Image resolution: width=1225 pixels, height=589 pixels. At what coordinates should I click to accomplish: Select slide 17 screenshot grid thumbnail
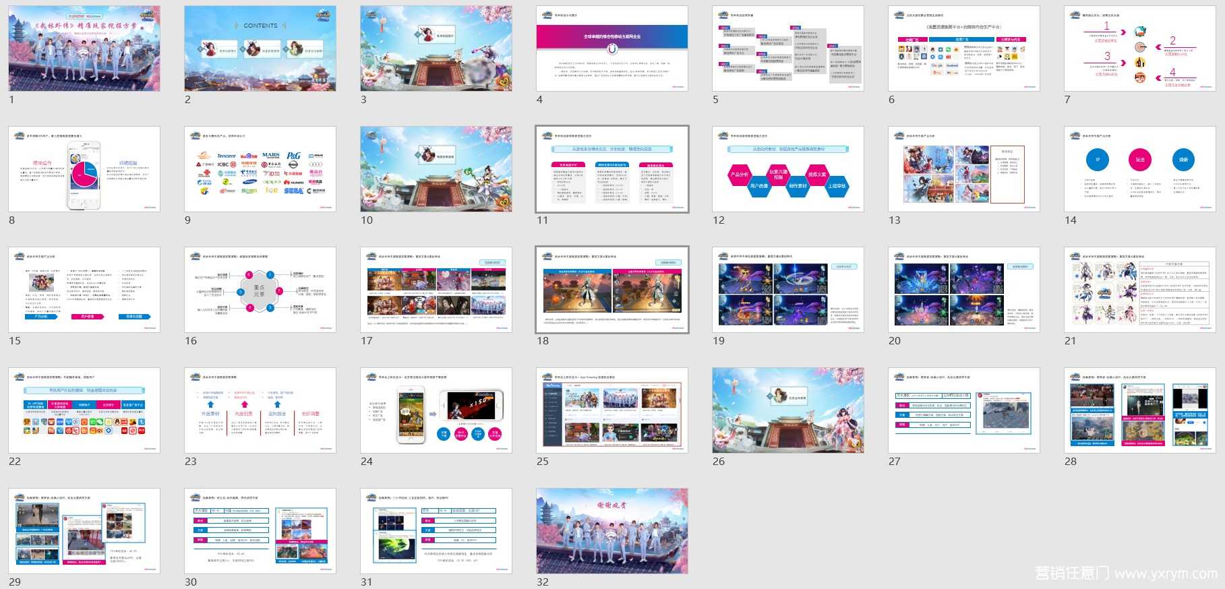436,290
